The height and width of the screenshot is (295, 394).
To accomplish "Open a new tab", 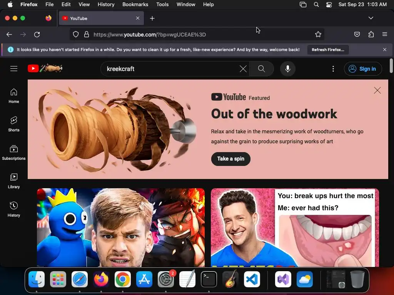I will [152, 18].
